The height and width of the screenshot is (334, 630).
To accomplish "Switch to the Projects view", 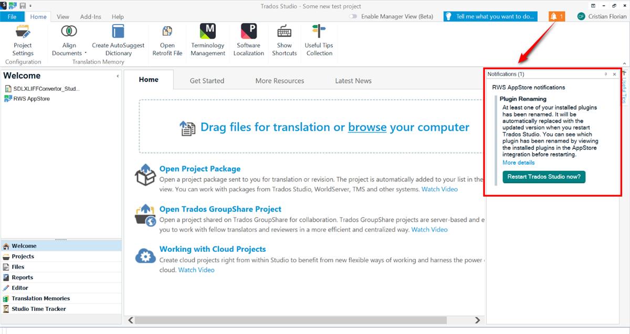I will pyautogui.click(x=61, y=256).
